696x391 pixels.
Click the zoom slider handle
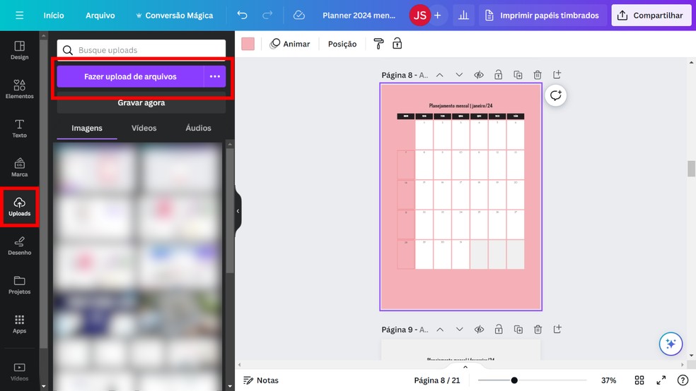point(514,380)
